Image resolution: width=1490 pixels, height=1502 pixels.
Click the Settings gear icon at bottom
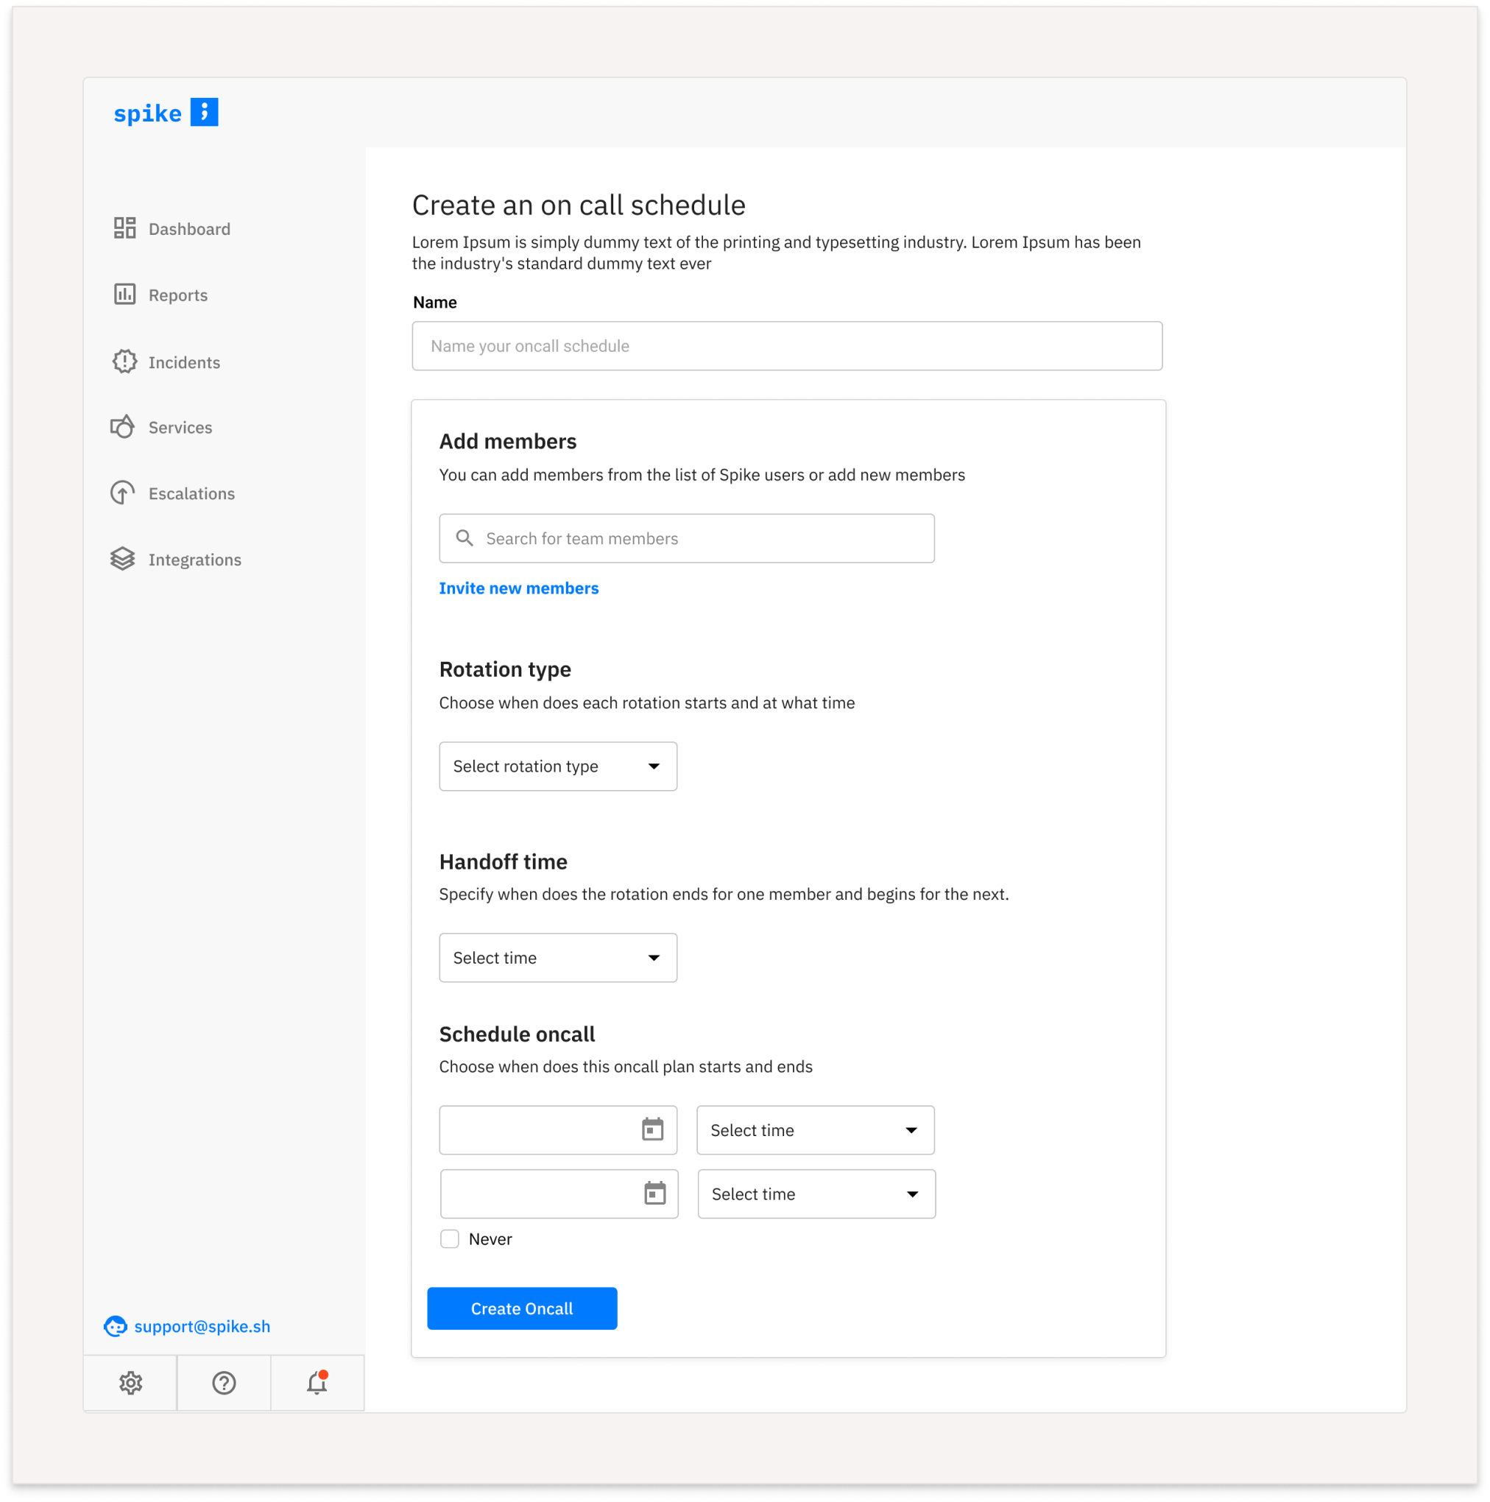tap(131, 1382)
